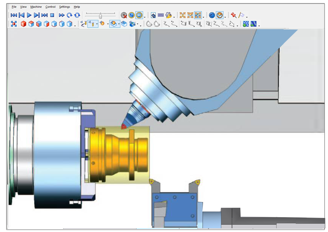Adjust the simulation speed slider
Image resolution: width=328 pixels, height=232 pixels.
(x=101, y=16)
